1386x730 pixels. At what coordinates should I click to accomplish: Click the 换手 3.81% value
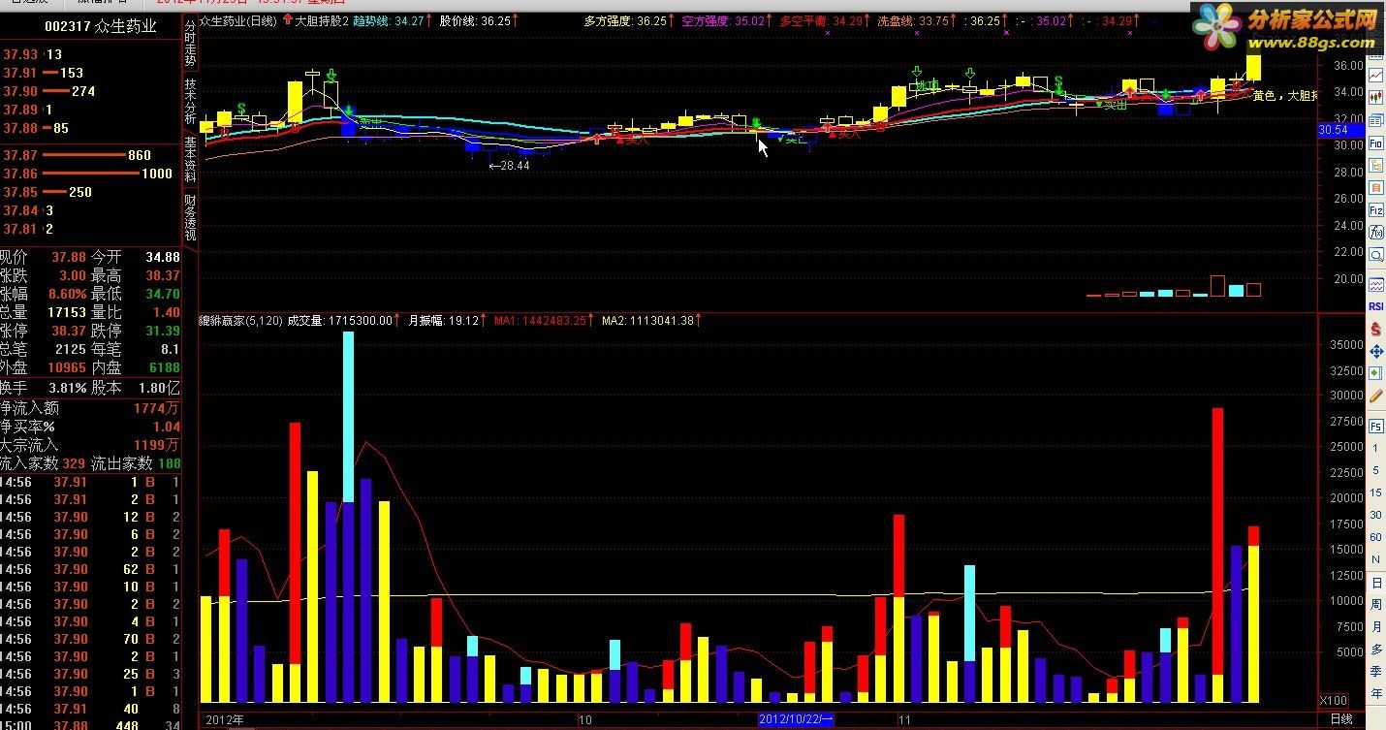(67, 388)
